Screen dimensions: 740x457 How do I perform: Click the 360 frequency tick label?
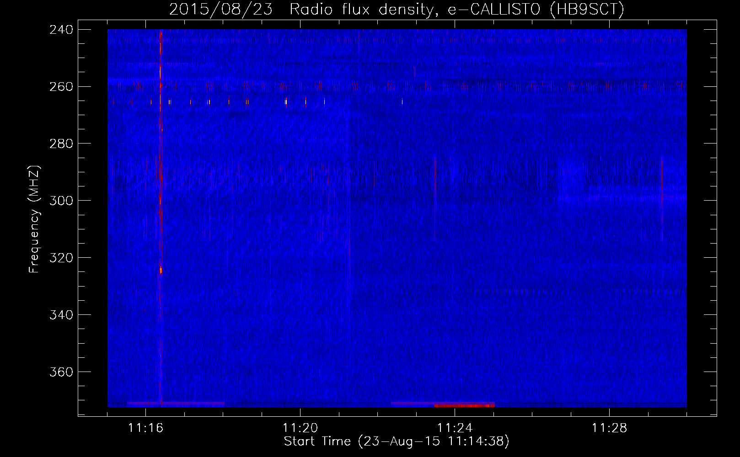coord(61,372)
